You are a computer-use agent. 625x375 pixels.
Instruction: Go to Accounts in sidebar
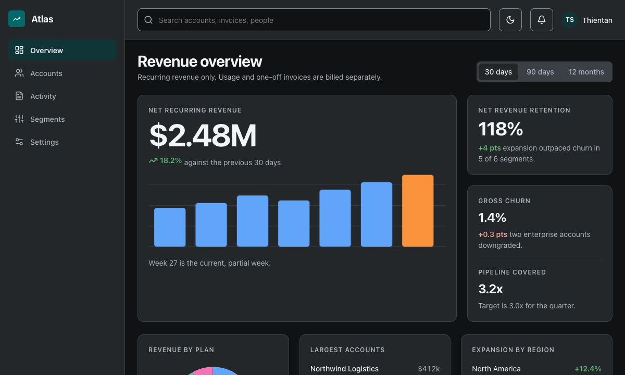[62, 73]
